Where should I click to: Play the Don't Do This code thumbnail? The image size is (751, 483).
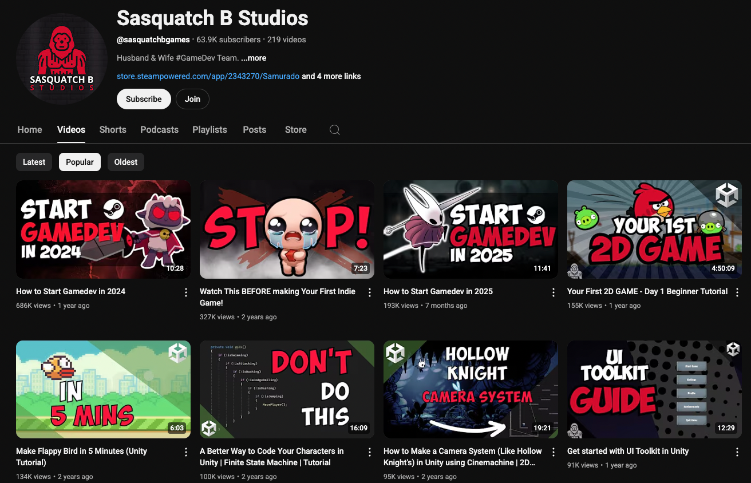(x=287, y=390)
